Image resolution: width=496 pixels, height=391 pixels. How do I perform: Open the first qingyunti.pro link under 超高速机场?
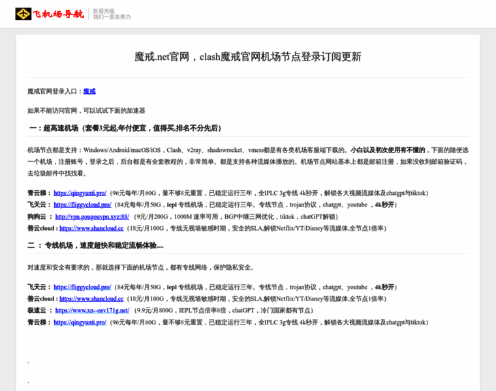click(80, 193)
